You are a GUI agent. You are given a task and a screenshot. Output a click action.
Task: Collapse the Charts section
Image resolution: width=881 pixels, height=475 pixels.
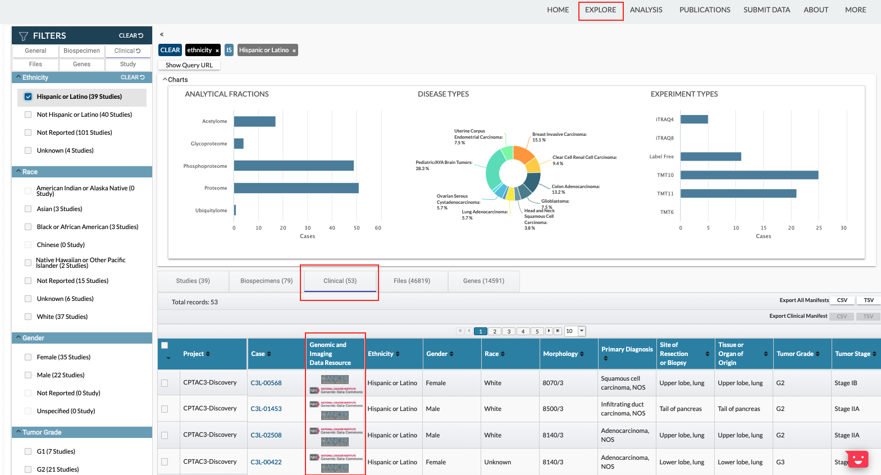(166, 80)
